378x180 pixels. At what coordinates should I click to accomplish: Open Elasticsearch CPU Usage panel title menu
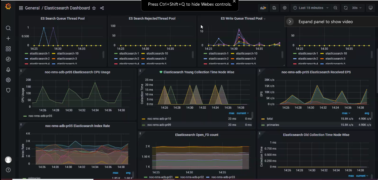pos(78,72)
